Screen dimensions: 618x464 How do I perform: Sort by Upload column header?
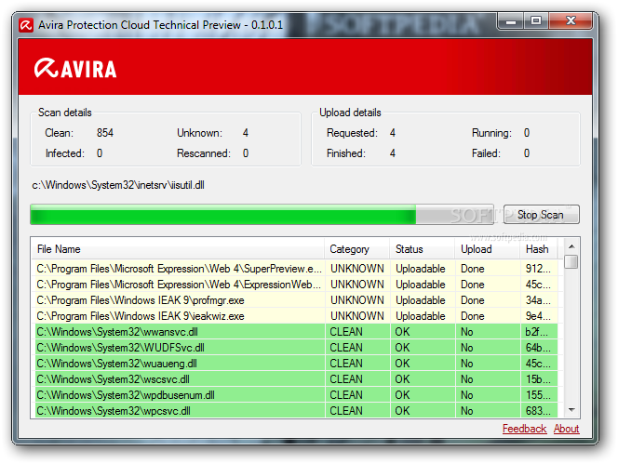(x=488, y=249)
